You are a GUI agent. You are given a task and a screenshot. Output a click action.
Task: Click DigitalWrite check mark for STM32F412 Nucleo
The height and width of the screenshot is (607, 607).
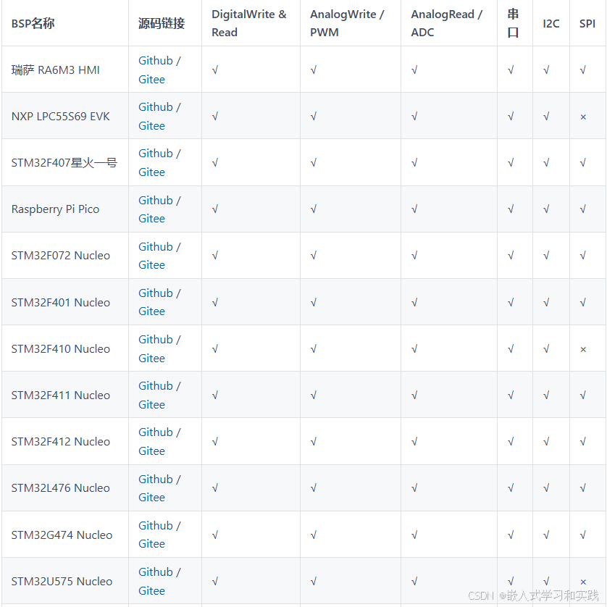(215, 442)
